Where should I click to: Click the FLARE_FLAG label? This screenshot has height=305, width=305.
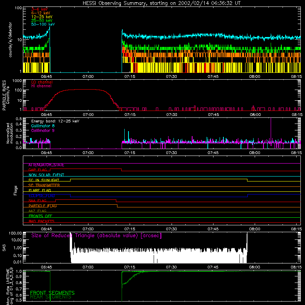[40, 190]
